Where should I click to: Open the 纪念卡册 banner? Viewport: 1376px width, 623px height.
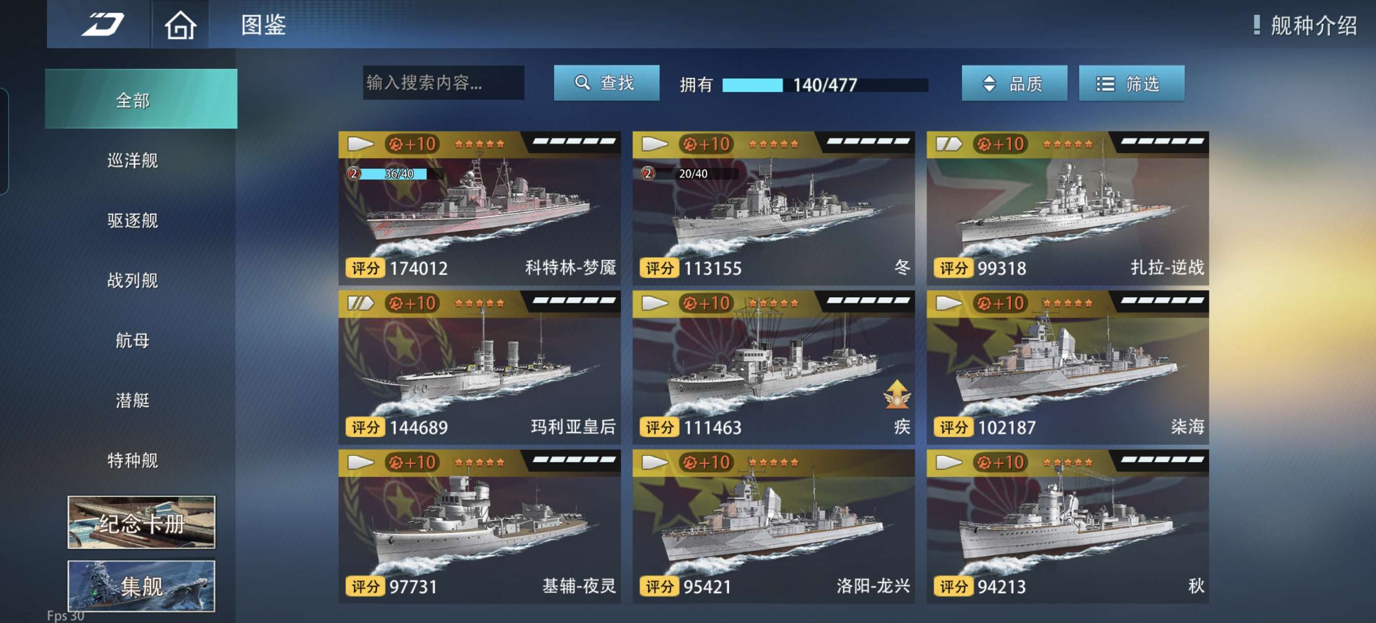click(x=142, y=522)
